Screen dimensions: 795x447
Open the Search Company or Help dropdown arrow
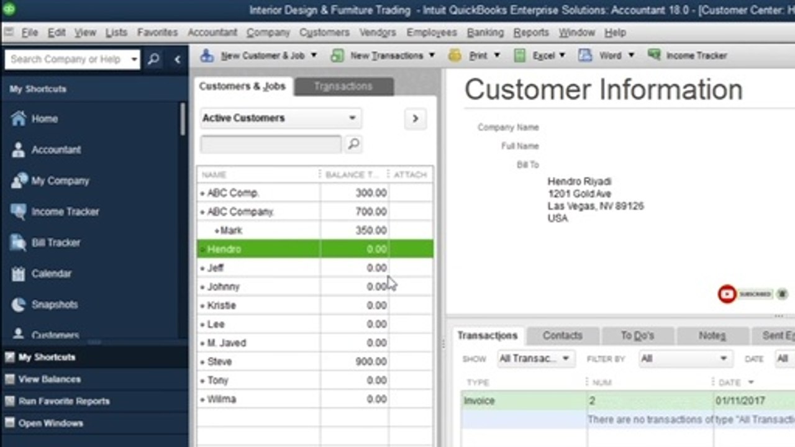pyautogui.click(x=134, y=60)
